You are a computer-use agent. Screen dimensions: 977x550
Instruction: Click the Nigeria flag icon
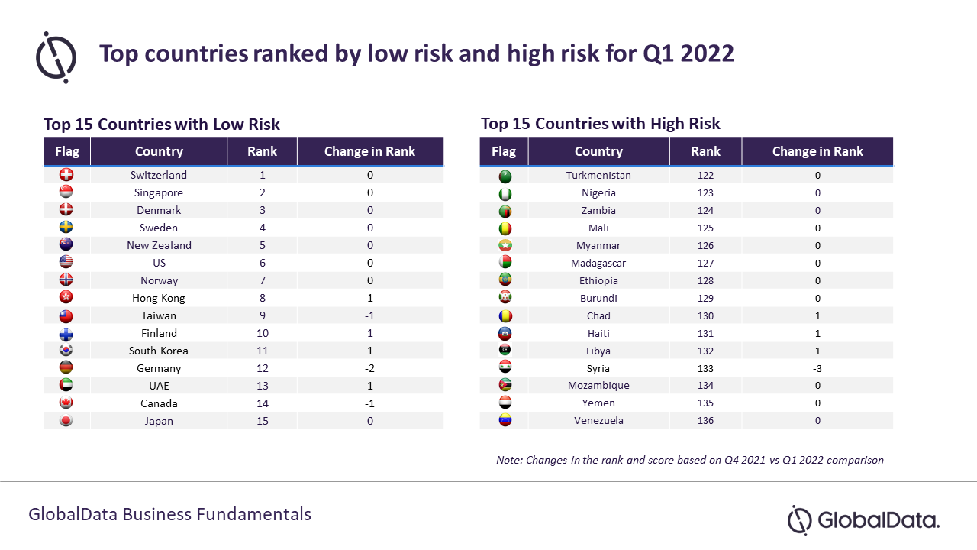click(505, 193)
